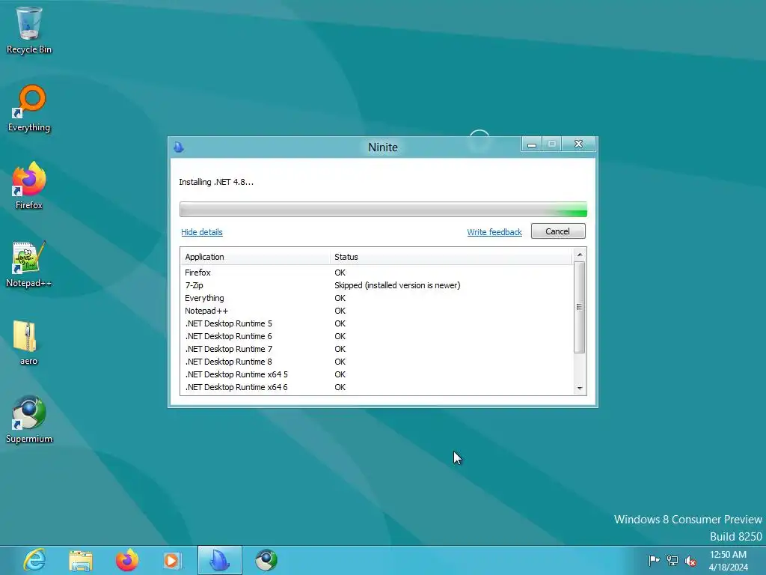766x575 pixels.
Task: Select the .NET Desktop Runtime 6 row
Action: point(377,336)
